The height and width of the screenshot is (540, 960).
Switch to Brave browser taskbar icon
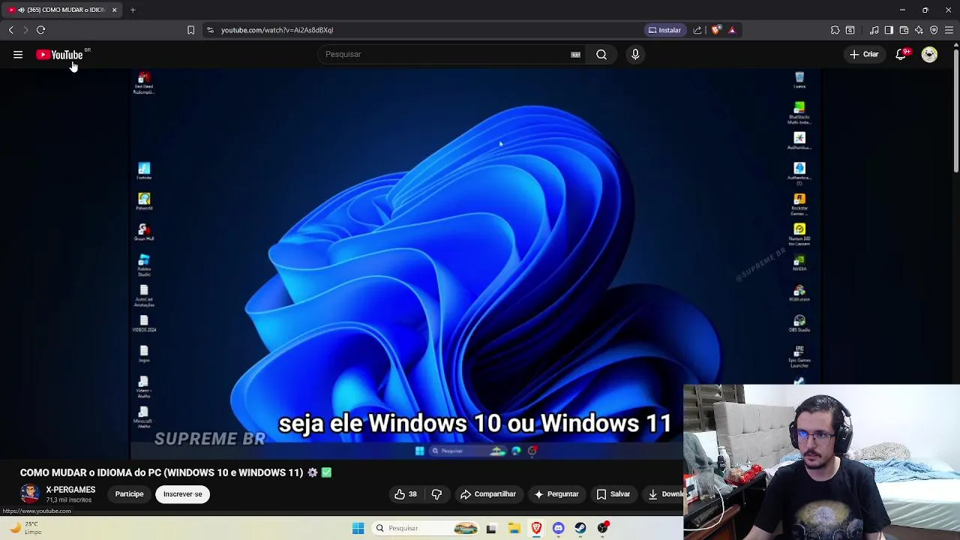point(536,528)
